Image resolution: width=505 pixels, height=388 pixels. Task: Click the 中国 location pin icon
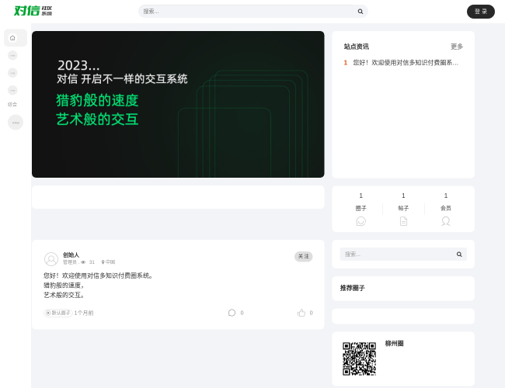(103, 262)
